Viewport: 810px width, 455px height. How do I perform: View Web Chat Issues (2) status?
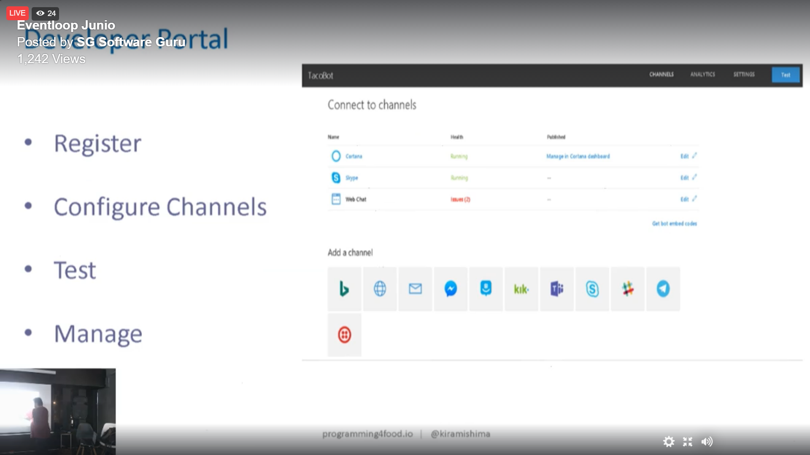(460, 199)
